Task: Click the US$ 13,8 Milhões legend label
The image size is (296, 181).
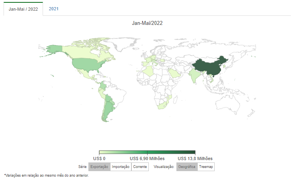Action: pyautogui.click(x=195, y=158)
